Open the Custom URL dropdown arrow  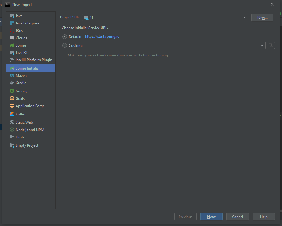point(262,46)
